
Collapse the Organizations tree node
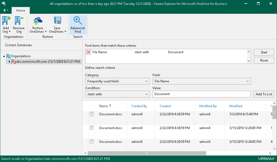click(x=4, y=56)
